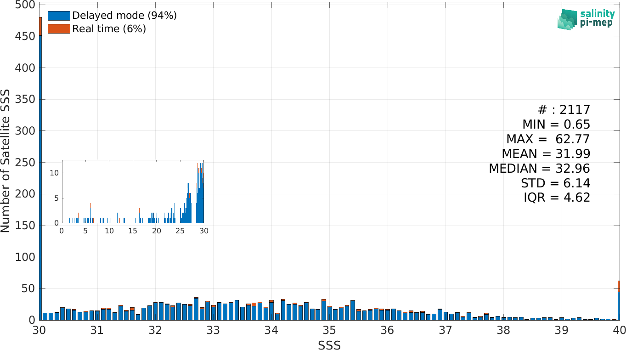Click the tall histogram bar at SSS 30
Image resolution: width=626 pixels, height=350 pixels.
[40, 169]
